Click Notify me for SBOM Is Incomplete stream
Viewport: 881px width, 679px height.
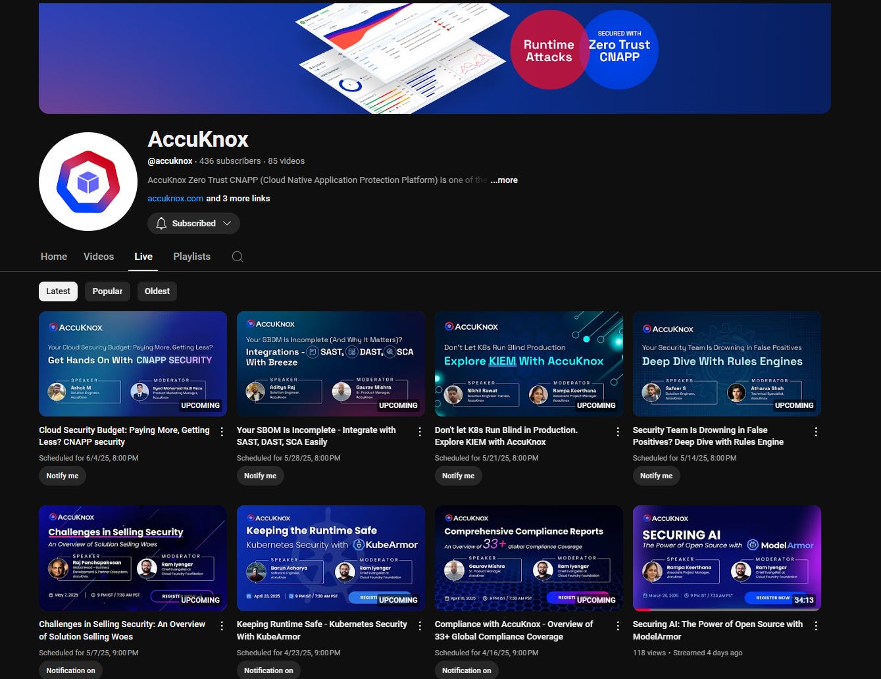pyautogui.click(x=261, y=476)
